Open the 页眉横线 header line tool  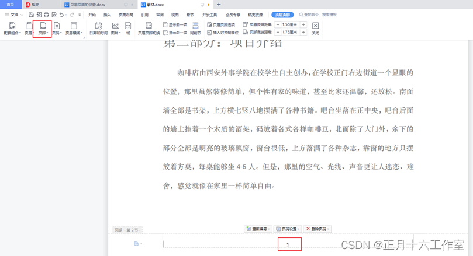[74, 29]
